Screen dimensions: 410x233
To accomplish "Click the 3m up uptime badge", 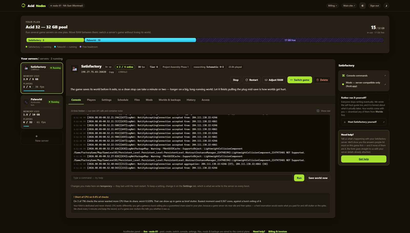I will coord(108,67).
